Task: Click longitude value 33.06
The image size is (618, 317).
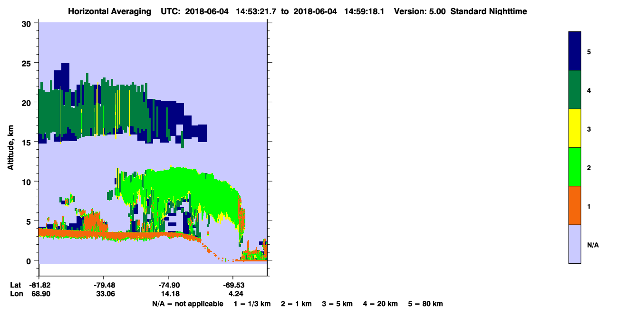Action: click(105, 294)
